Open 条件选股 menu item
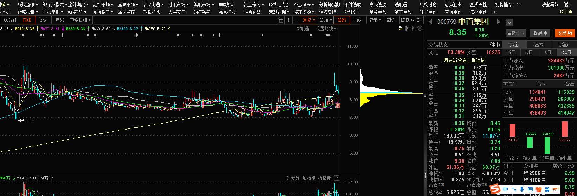Image resolution: width=577 pixels, height=196 pixels. [353, 5]
